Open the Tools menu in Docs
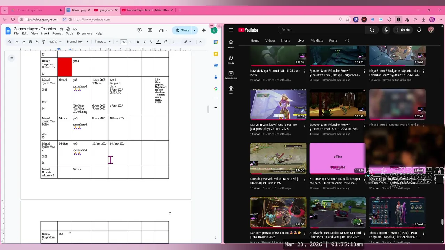This screenshot has height=250, width=445. [70, 34]
